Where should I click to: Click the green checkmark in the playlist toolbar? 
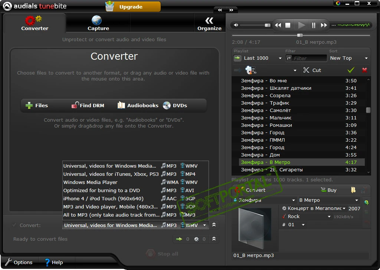tap(351, 70)
